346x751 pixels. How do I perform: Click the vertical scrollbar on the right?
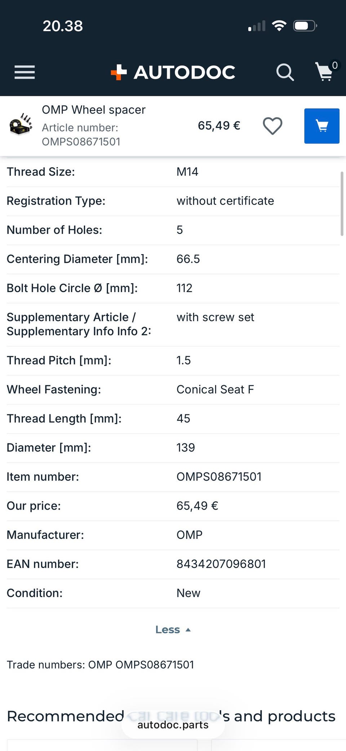point(342,204)
